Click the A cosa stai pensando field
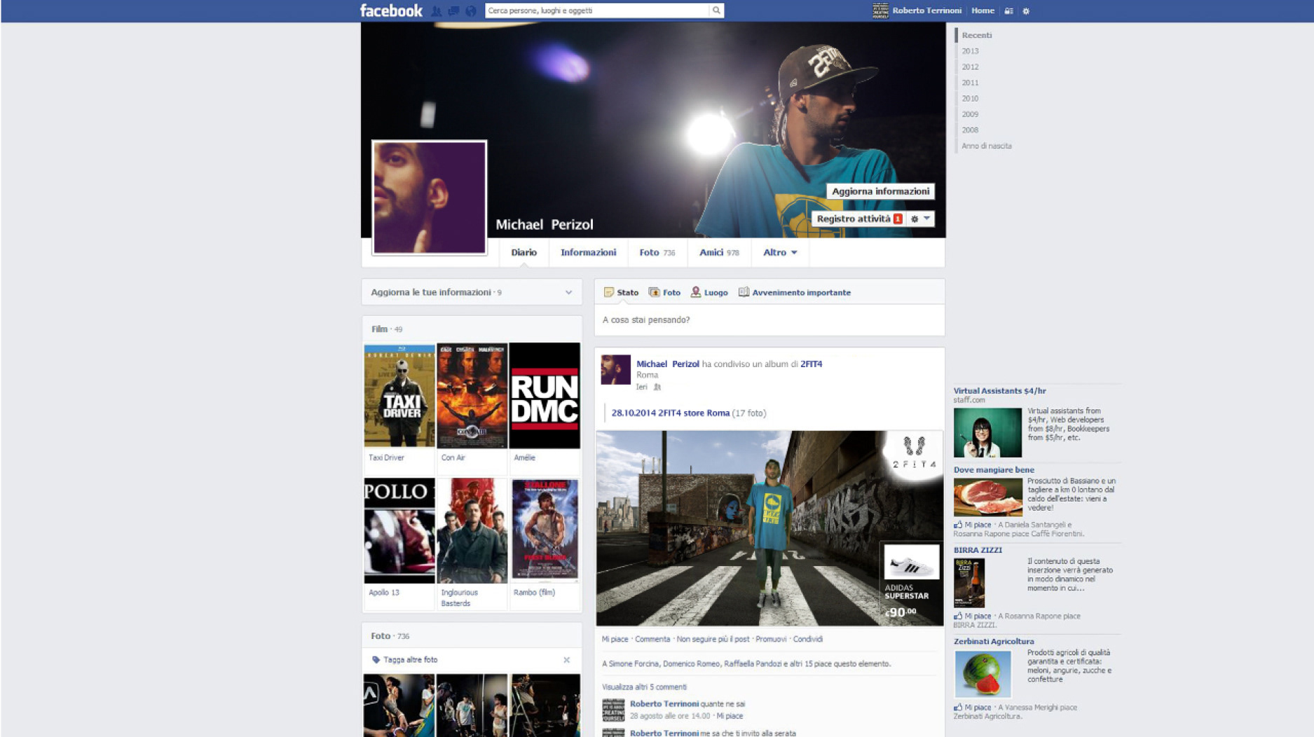Viewport: 1314px width, 737px height. point(769,319)
